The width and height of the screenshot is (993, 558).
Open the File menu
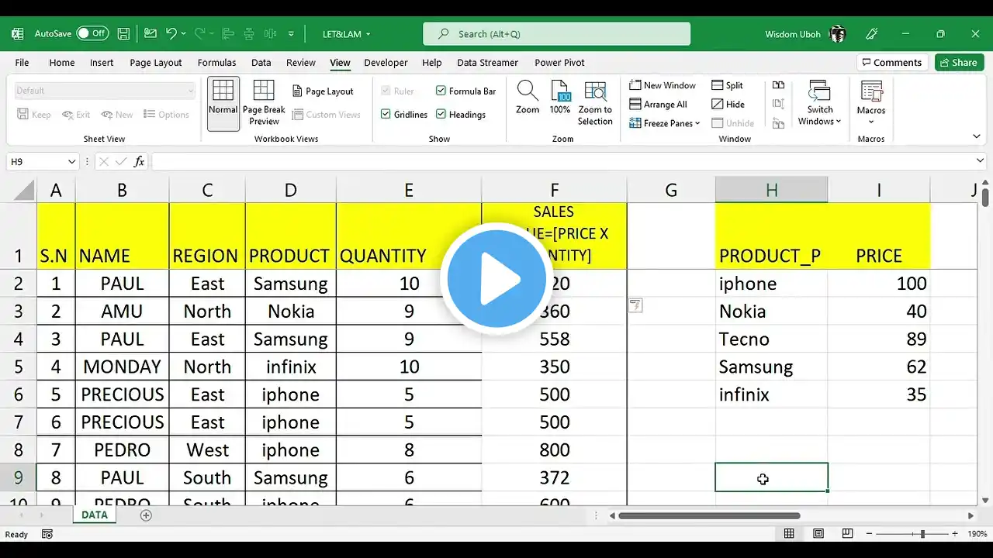22,63
